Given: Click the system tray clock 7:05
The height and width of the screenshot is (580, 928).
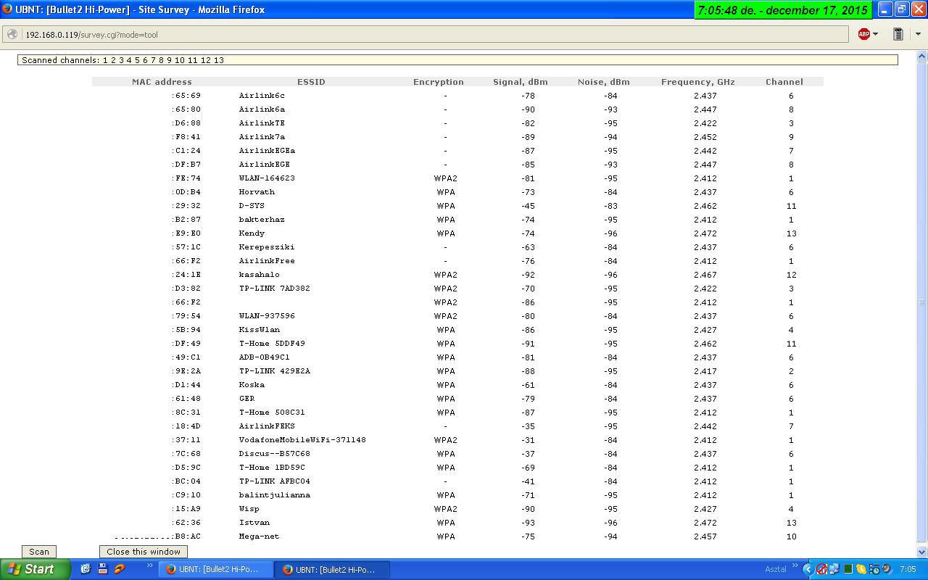Looking at the screenshot, I should coord(908,570).
